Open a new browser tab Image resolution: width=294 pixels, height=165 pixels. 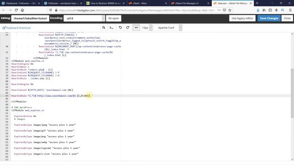coord(257,3)
